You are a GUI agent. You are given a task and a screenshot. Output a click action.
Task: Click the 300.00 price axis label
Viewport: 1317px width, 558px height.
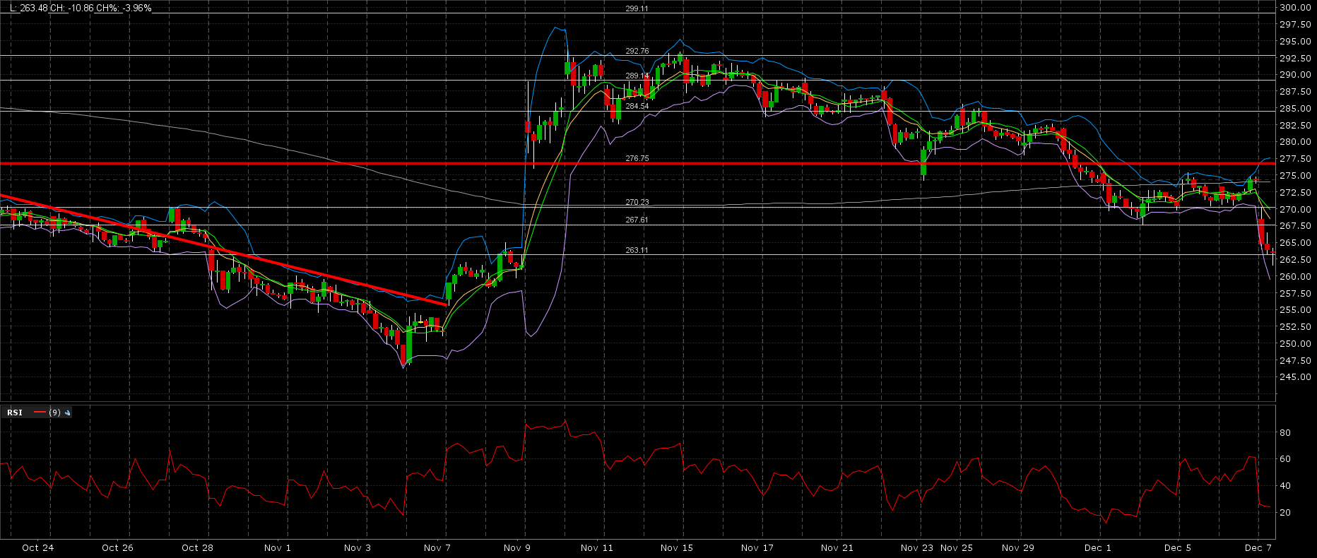click(x=1295, y=8)
